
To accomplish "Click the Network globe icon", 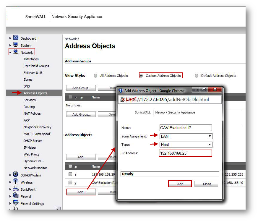I will coord(16,51).
